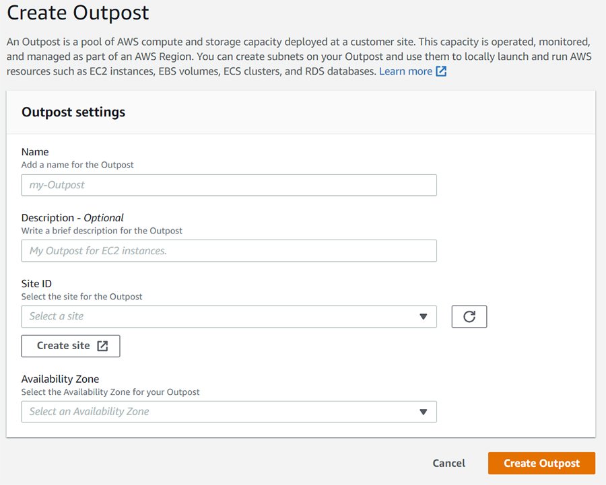Focus the "my-Outpost" placeholder text box
Viewport: 606px width, 485px height.
(229, 185)
